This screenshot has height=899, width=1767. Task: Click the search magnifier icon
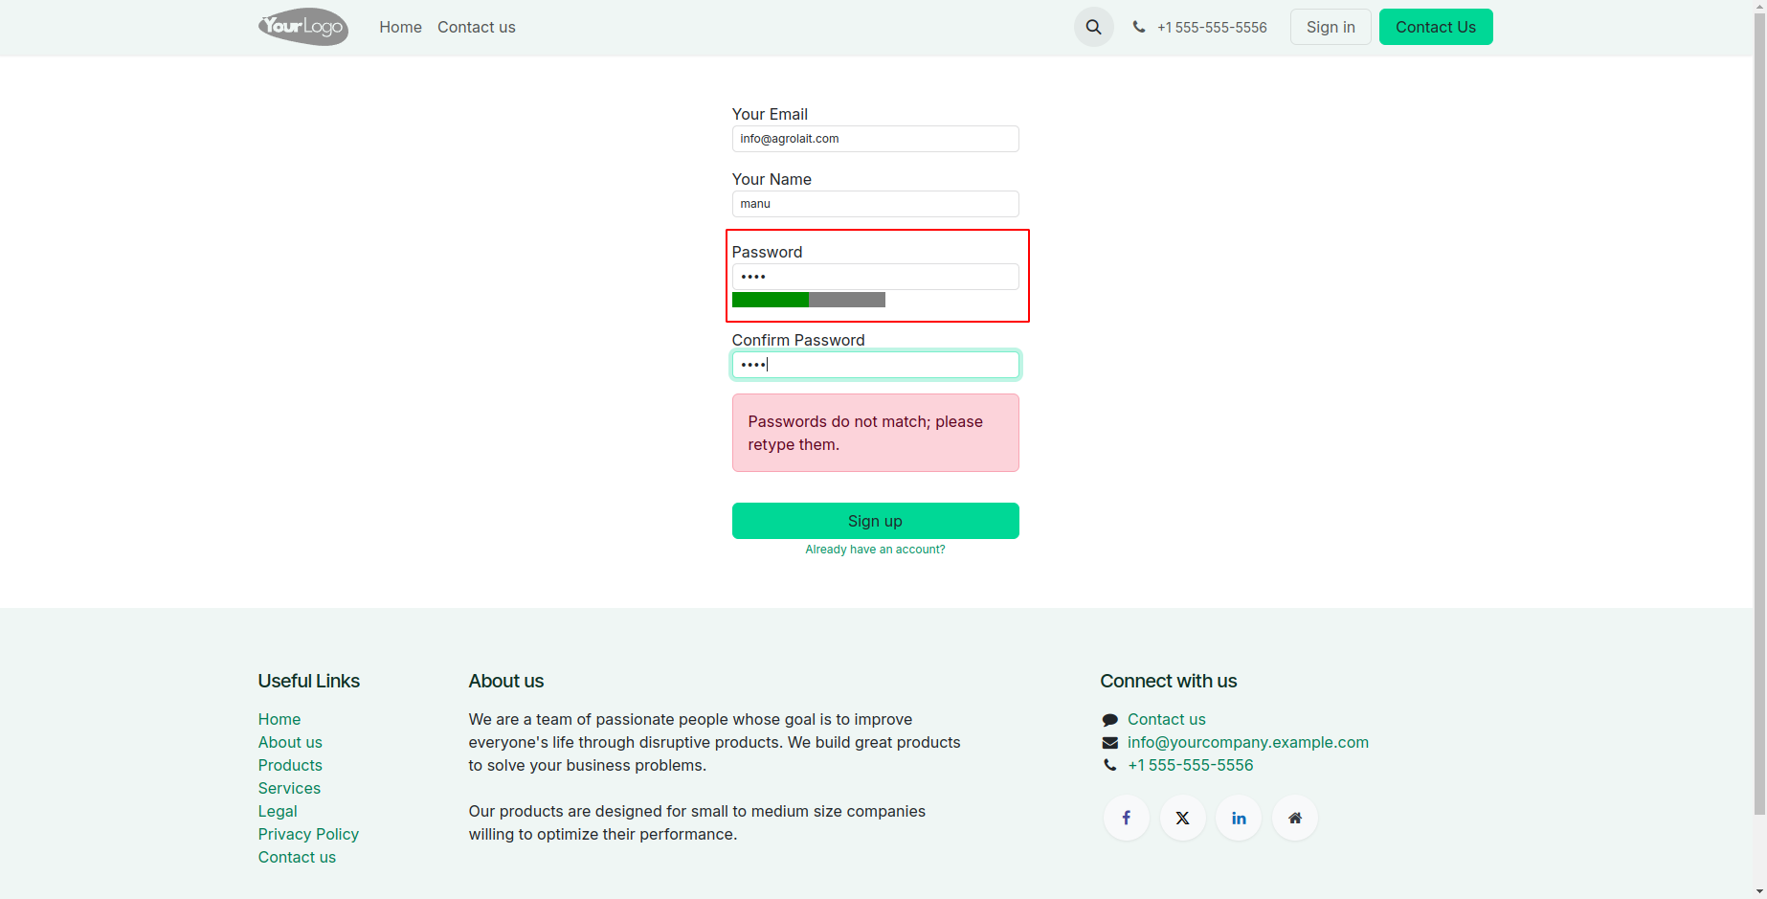click(x=1093, y=27)
